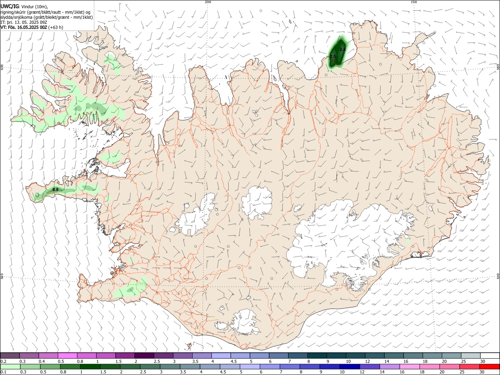
Task: Click the 'UWC/IG: Vindur (10m)' title text
Action: click(24, 7)
